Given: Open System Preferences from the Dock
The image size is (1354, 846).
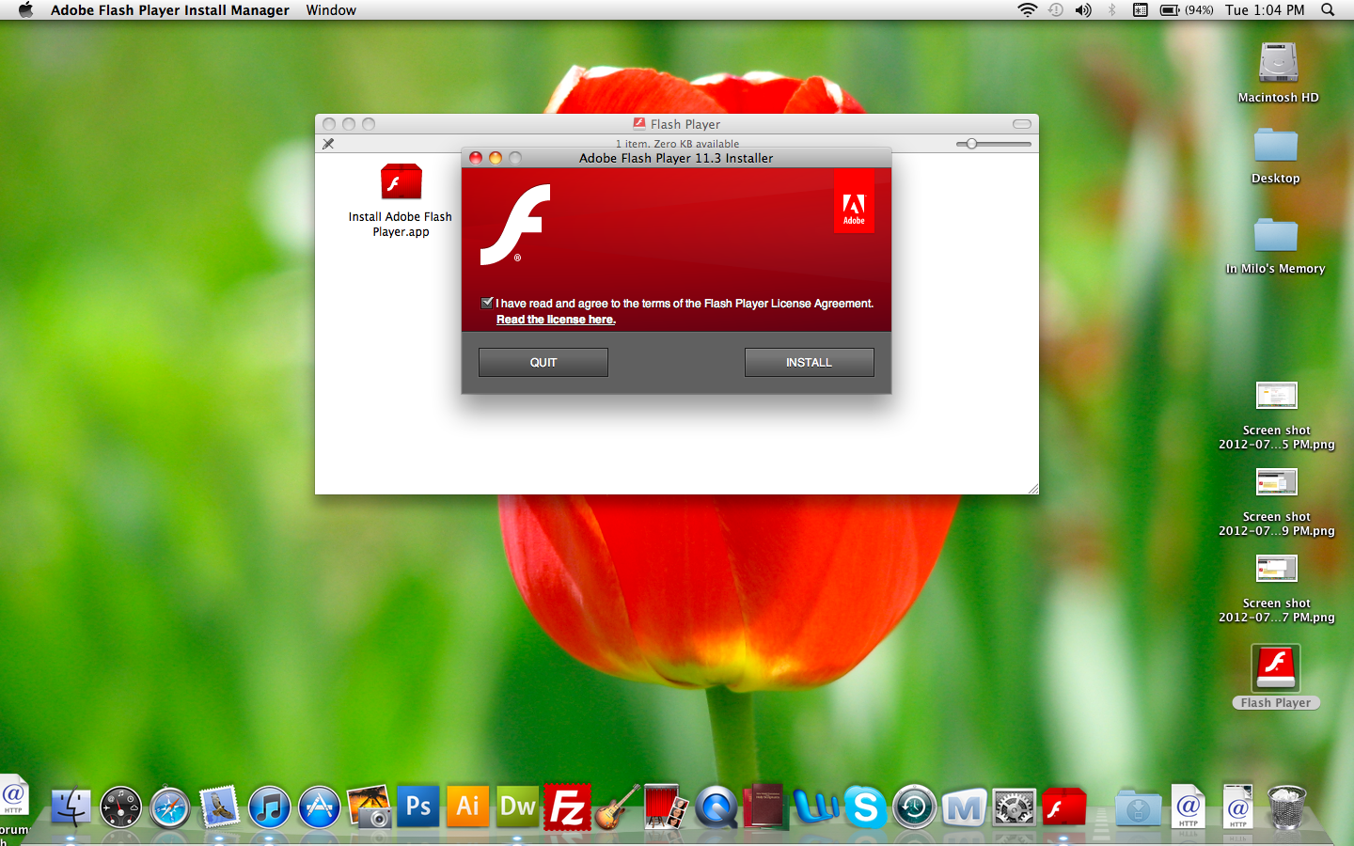Looking at the screenshot, I should point(1015,807).
